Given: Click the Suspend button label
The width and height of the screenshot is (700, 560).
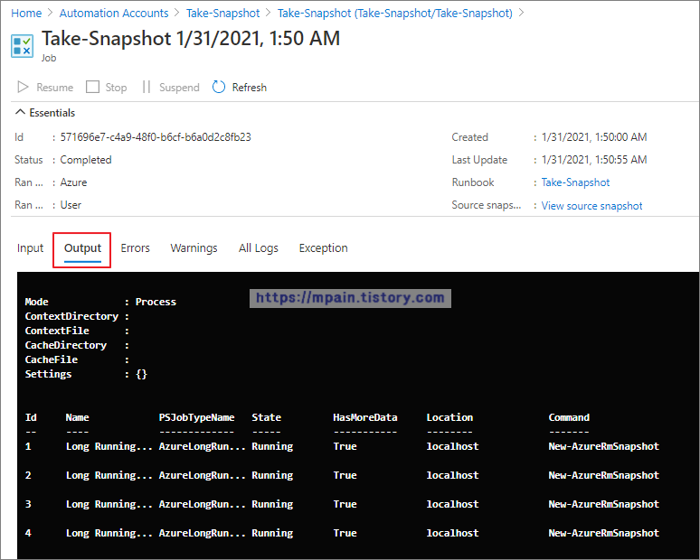Looking at the screenshot, I should coord(179,88).
